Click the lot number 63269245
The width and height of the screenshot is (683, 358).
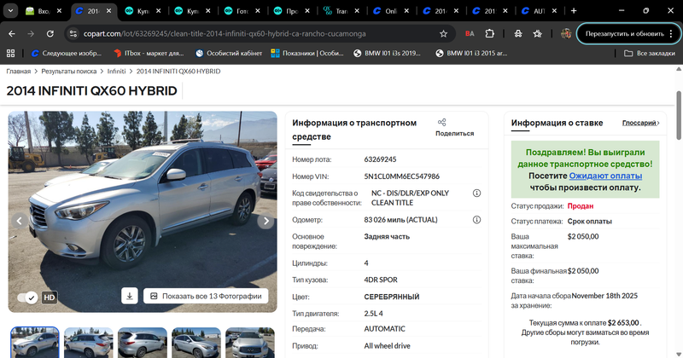(x=380, y=159)
